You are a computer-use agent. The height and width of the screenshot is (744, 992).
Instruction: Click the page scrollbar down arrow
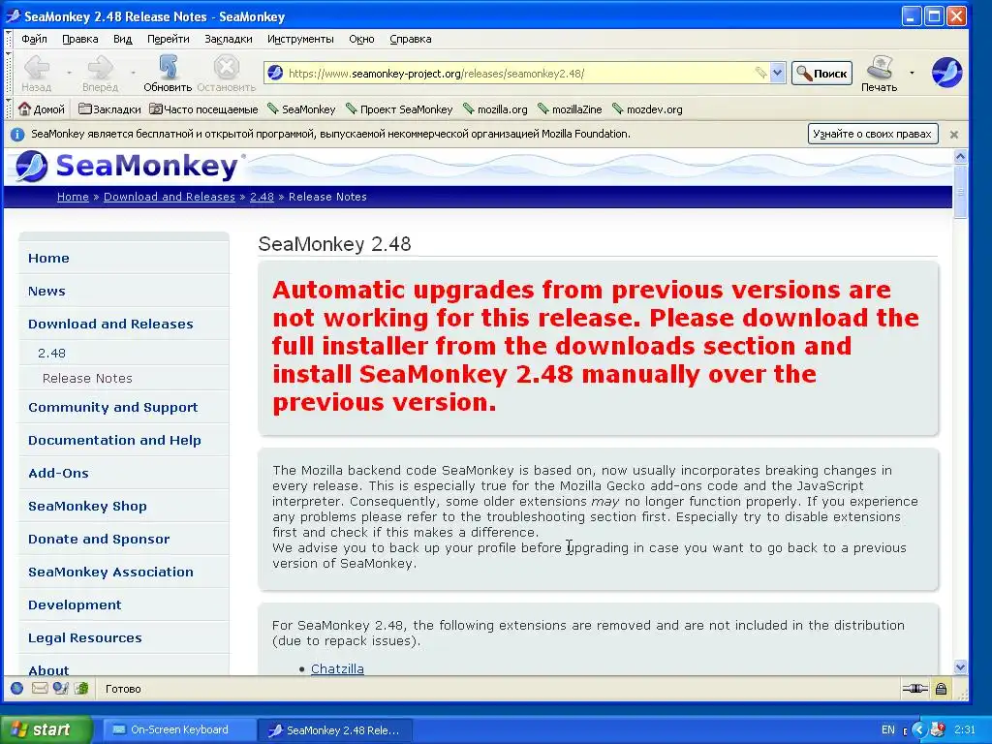960,666
